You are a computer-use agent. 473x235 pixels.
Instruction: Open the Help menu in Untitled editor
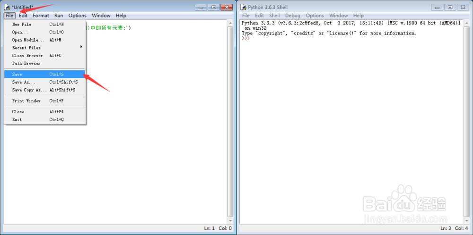[121, 16]
